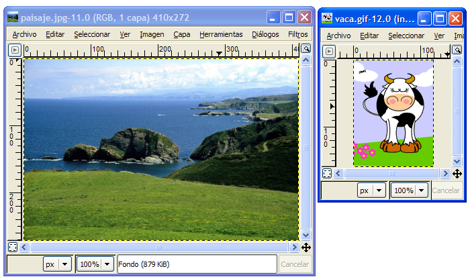Toggle quick mask in vaca.gif window
This screenshot has width=470, height=279.
tap(327, 174)
